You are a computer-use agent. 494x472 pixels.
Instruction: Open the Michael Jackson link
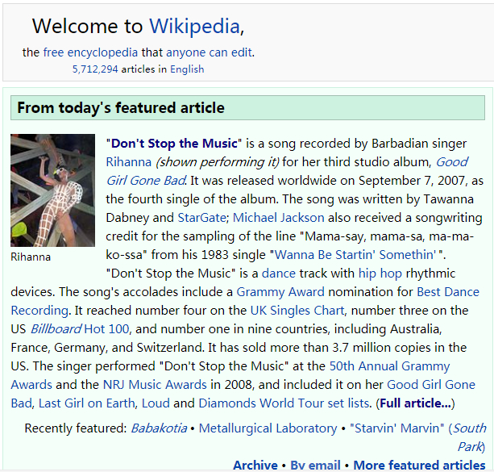click(x=279, y=218)
